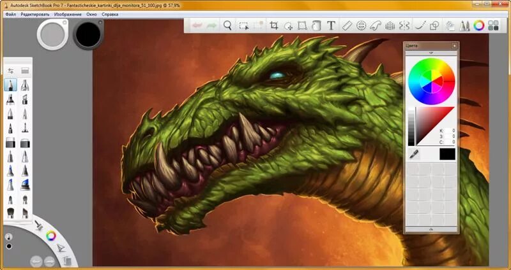The image size is (511, 270).
Task: Select the blue wide paint roller brush
Action: pos(25,184)
